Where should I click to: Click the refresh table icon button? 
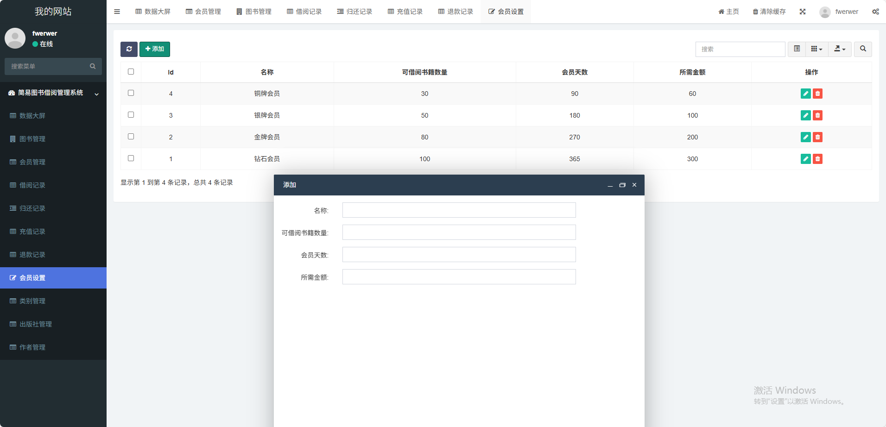coord(129,49)
